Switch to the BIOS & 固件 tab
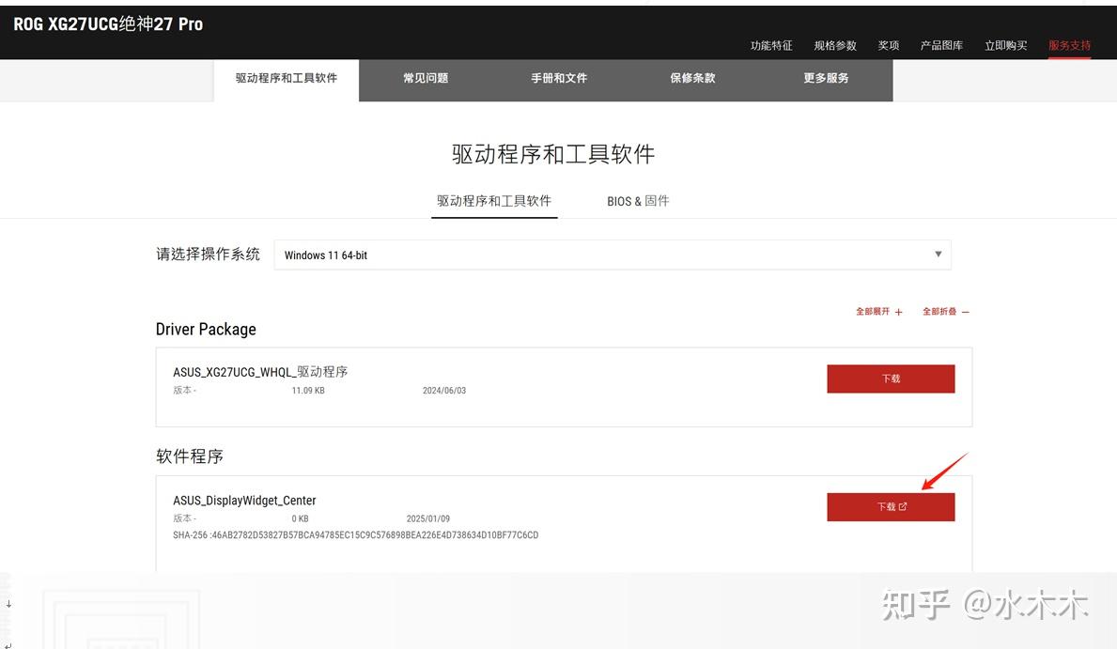 pyautogui.click(x=638, y=200)
